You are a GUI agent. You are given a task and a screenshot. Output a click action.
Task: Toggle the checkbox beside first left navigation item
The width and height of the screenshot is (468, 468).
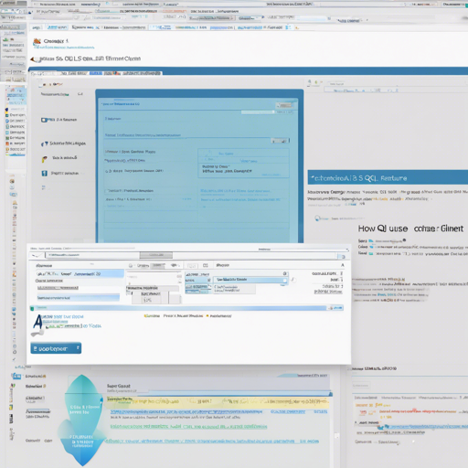pos(44,120)
